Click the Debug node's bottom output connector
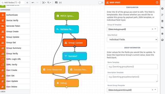 (67, 87)
